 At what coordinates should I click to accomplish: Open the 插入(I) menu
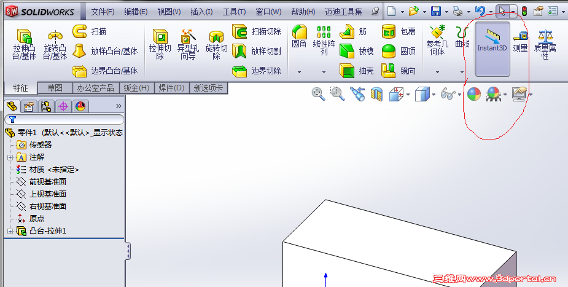[x=202, y=12]
